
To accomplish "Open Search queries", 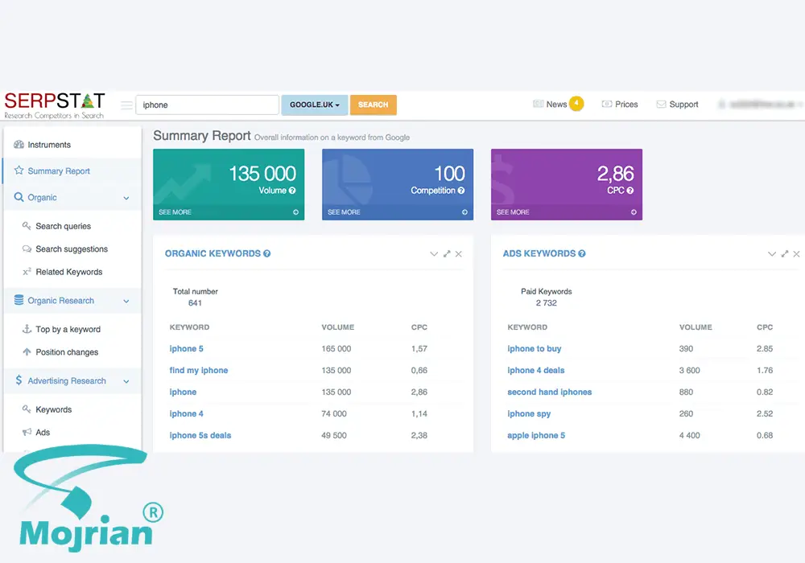I will (x=63, y=226).
